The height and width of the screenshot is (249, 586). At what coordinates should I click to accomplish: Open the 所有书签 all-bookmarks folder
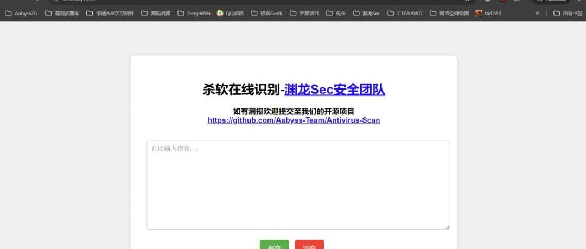568,13
